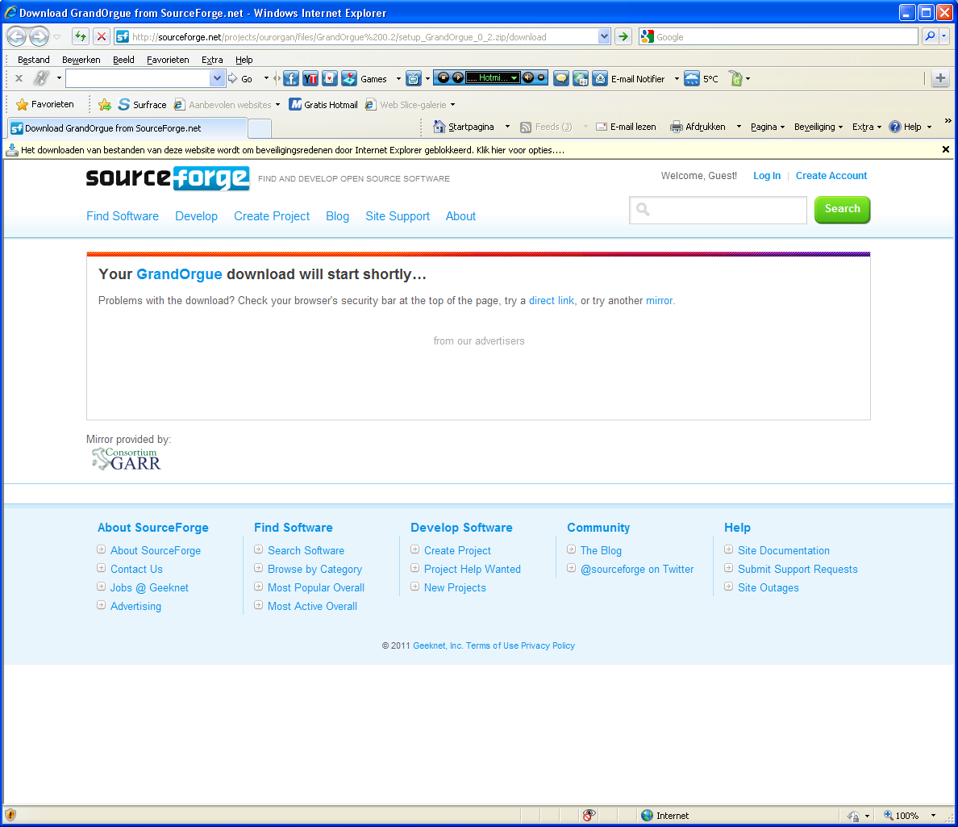Stop the toolbar radio player
Viewport: 958px width, 827px height.
444,77
